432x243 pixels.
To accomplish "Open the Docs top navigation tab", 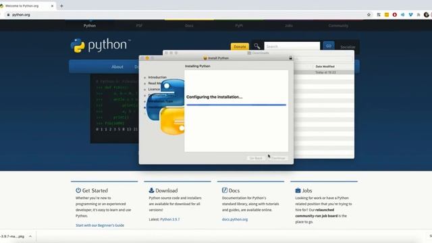I will 189,26.
